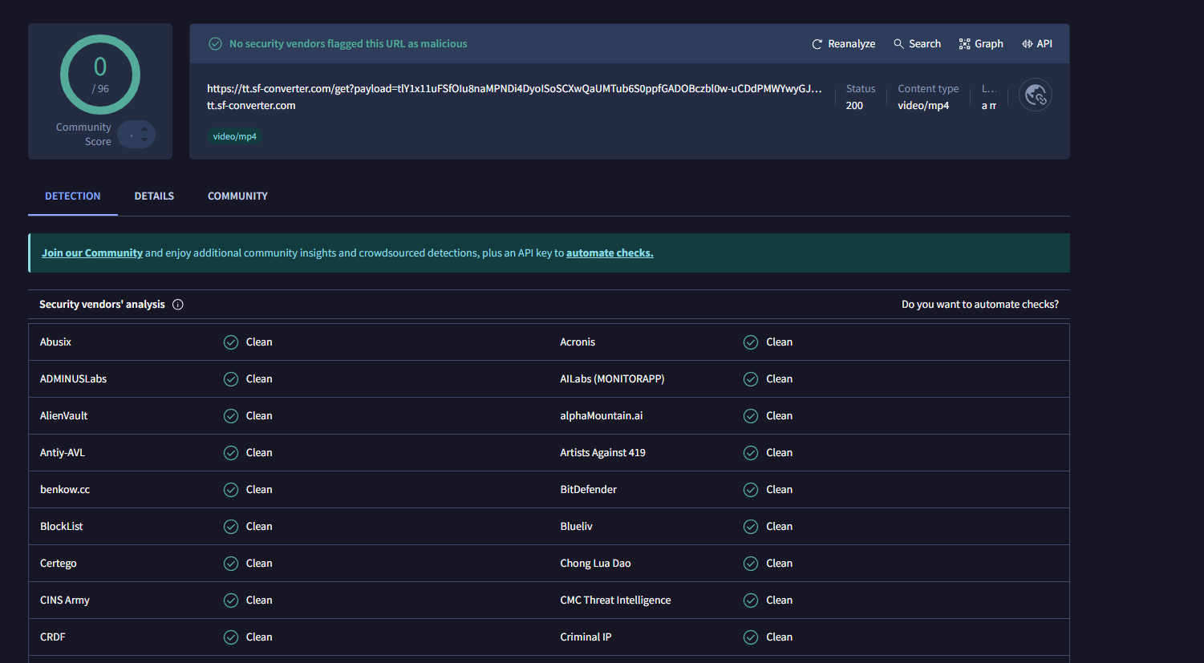Click the vendor name CMC Threat Intelligence

click(x=615, y=600)
